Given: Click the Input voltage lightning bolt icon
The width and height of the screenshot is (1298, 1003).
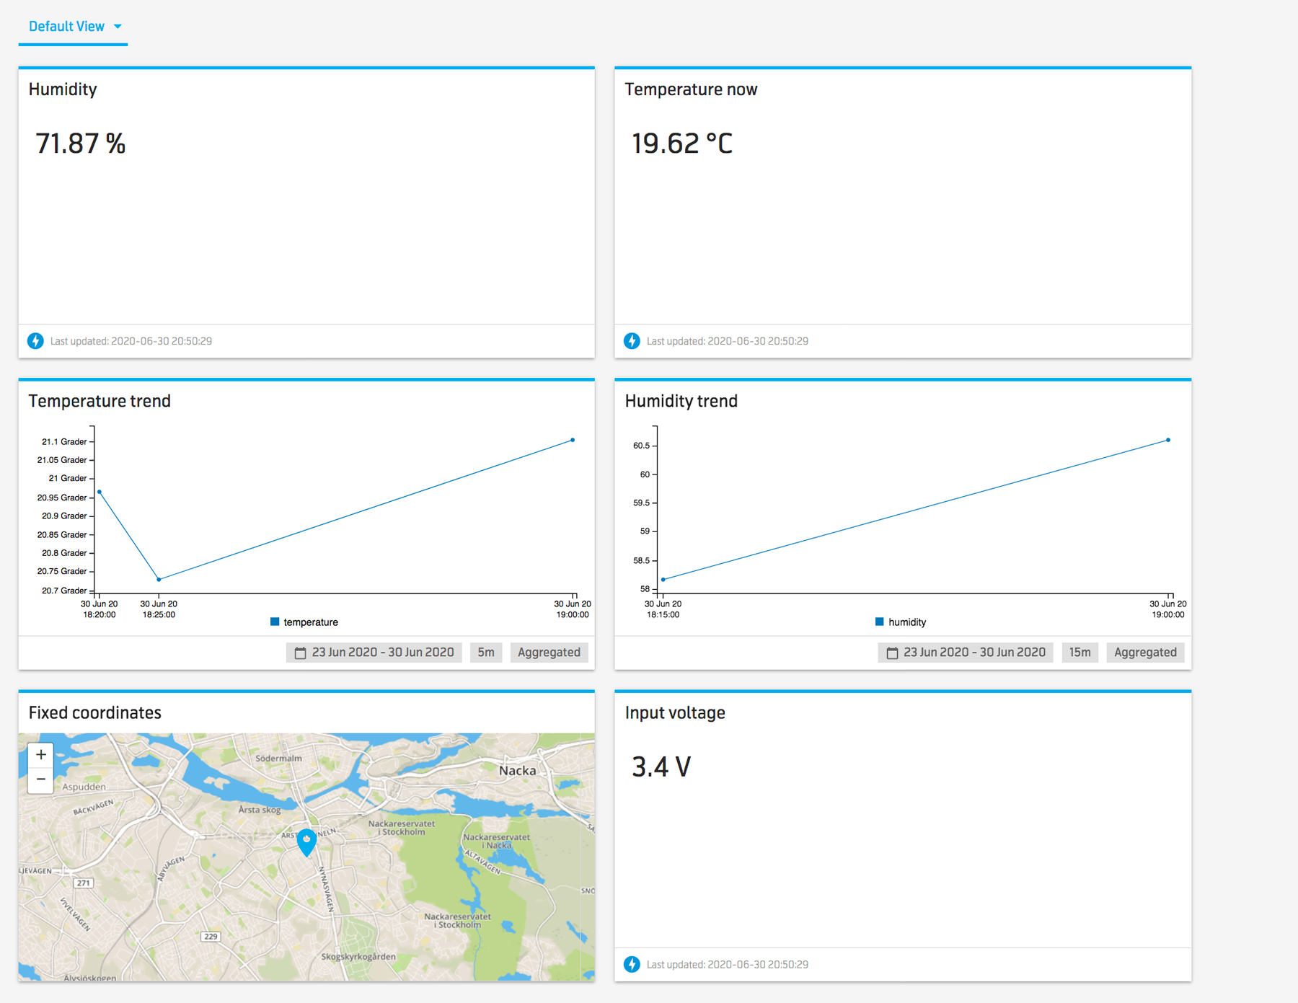Looking at the screenshot, I should (632, 964).
